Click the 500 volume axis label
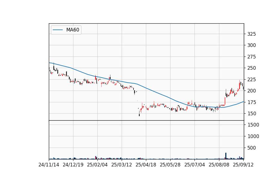This screenshot has height=194, width=271. click(252, 148)
